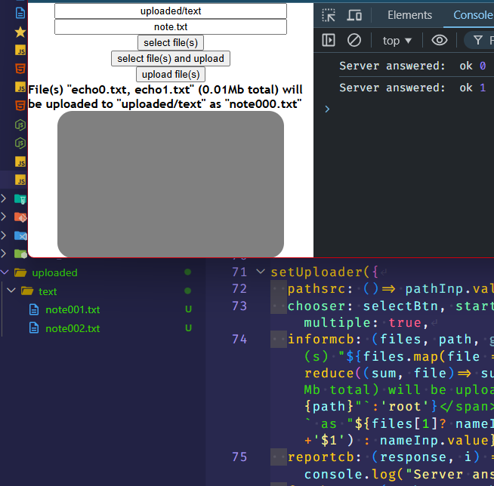Image resolution: width=494 pixels, height=486 pixels.
Task: Click the green node modules folder icon
Action: coord(20,254)
